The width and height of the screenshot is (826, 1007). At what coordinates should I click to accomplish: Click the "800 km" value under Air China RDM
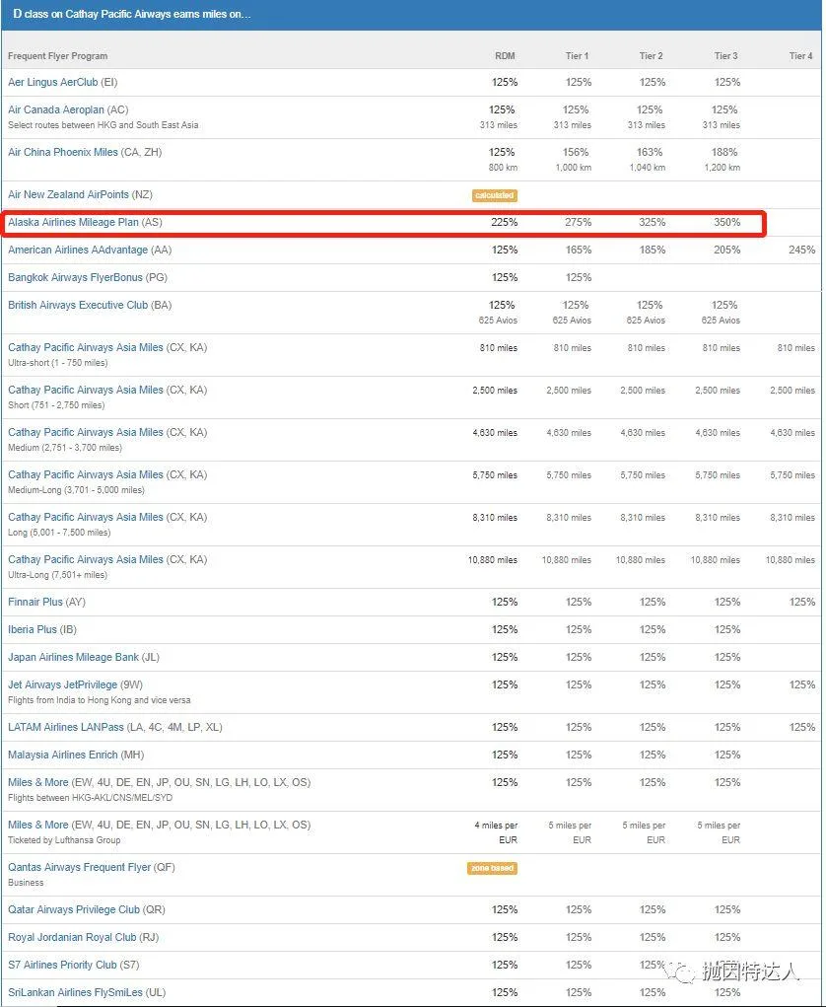pyautogui.click(x=503, y=168)
